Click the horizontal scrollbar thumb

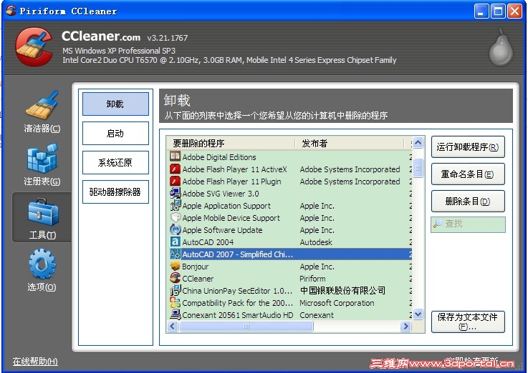(246, 326)
